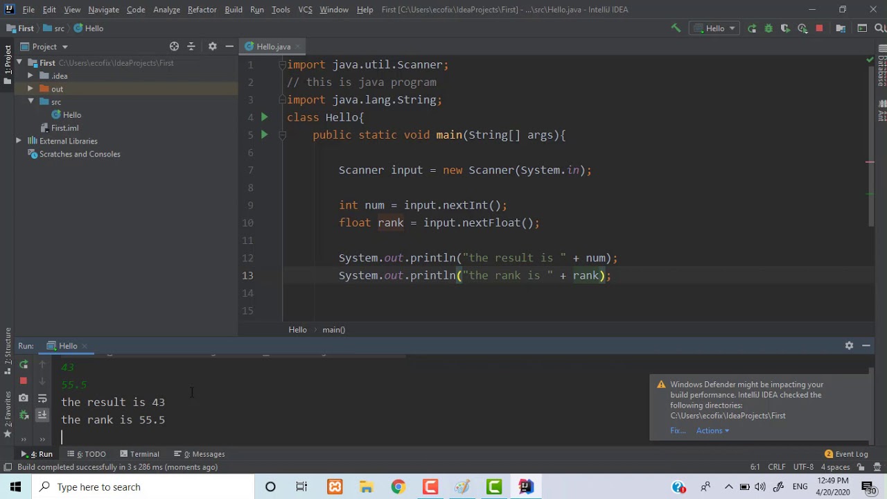Open the Terminal tool window tab
The height and width of the screenshot is (499, 887).
tap(139, 454)
